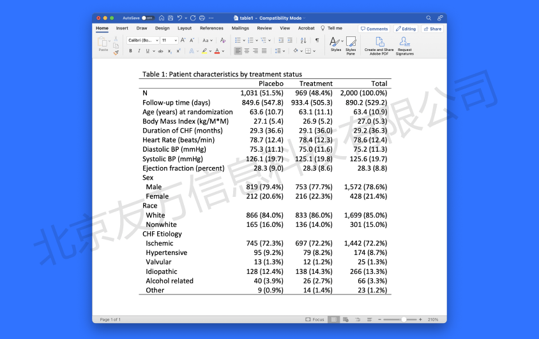The height and width of the screenshot is (339, 539).
Task: Switch to the Design tab
Action: (x=162, y=28)
